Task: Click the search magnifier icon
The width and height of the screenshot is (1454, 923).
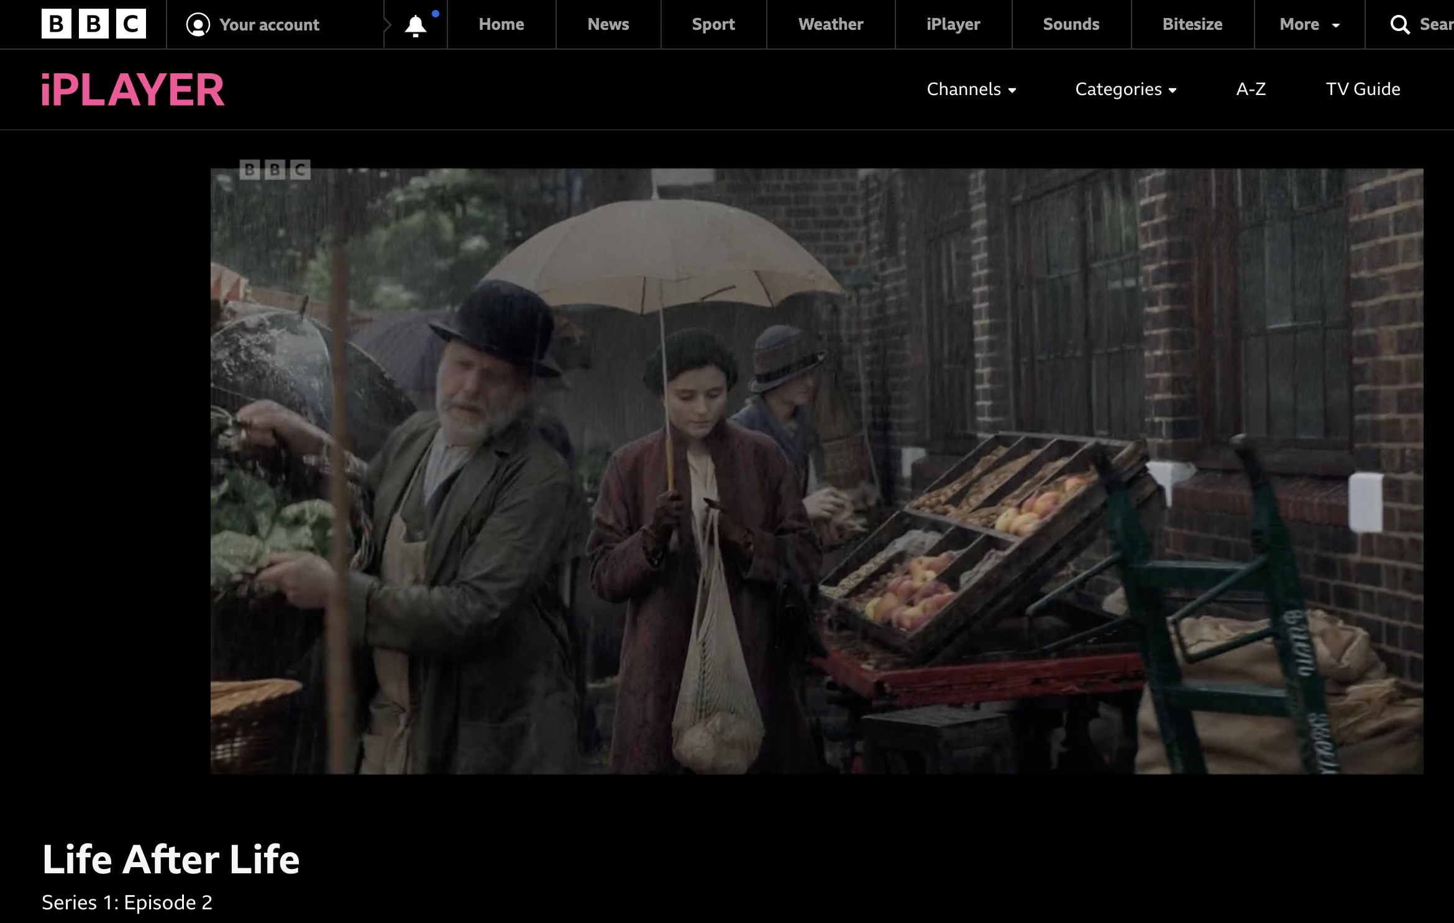Action: pyautogui.click(x=1399, y=25)
